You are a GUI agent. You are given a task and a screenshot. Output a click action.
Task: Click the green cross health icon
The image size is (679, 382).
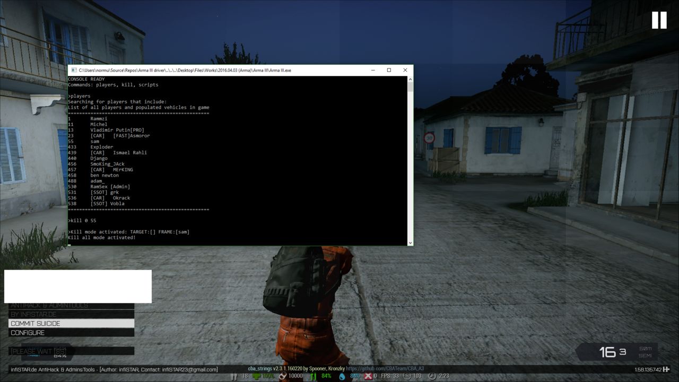pyautogui.click(x=257, y=376)
